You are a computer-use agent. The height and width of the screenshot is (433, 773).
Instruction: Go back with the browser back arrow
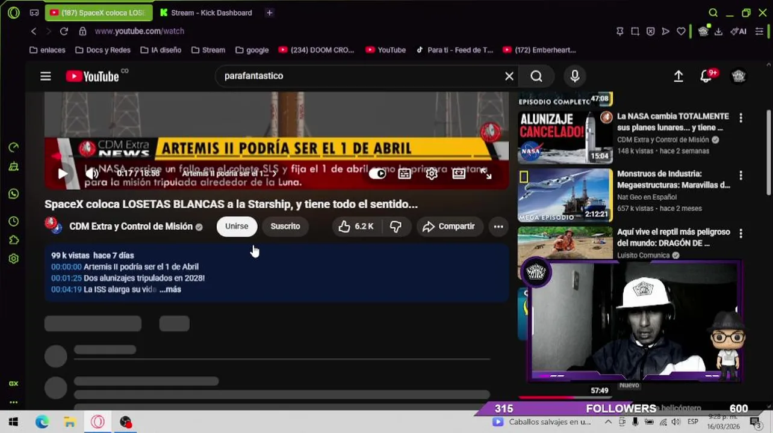pyautogui.click(x=34, y=31)
